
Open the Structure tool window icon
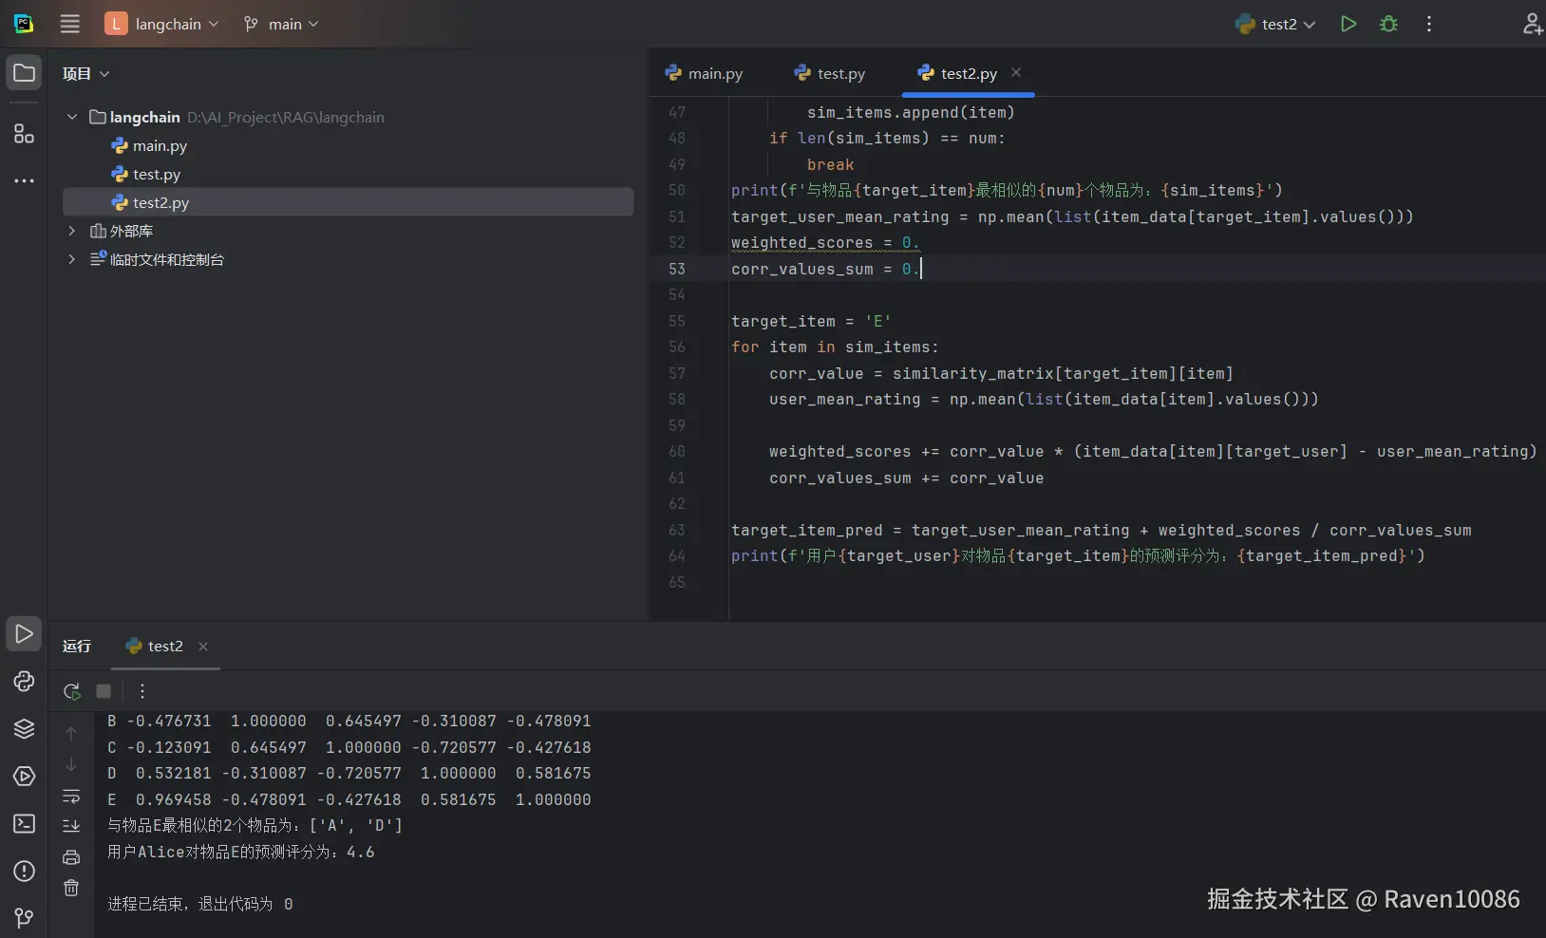(x=24, y=134)
